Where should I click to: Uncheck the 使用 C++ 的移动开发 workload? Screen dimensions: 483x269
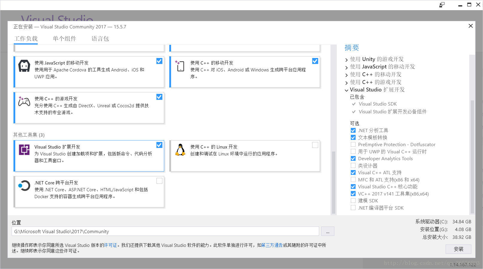(315, 61)
